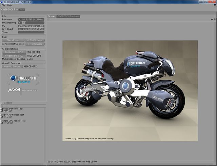Click the rendered motorcycle image
The height and width of the screenshot is (166, 217).
tap(130, 91)
